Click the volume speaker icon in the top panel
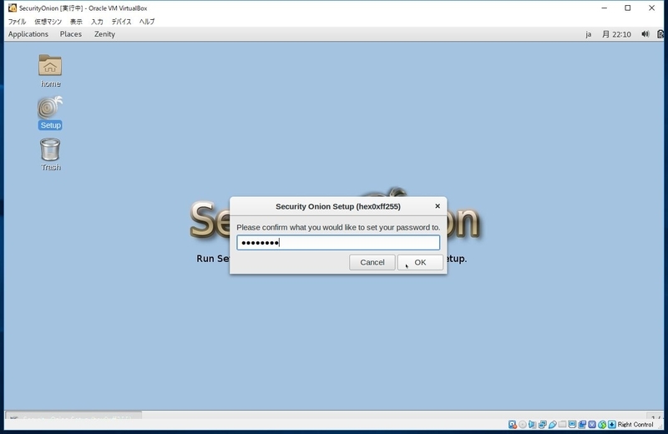This screenshot has width=668, height=434. 645,34
